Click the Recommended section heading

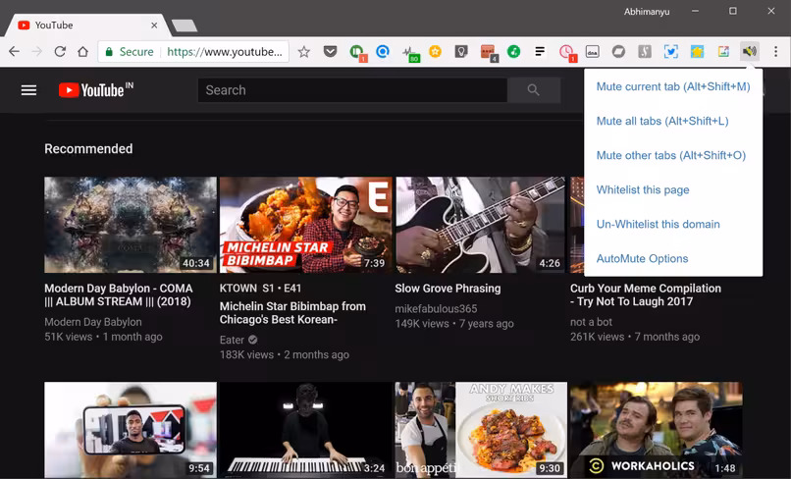(x=88, y=149)
